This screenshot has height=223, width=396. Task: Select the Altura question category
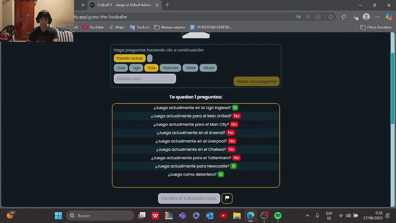click(x=209, y=68)
